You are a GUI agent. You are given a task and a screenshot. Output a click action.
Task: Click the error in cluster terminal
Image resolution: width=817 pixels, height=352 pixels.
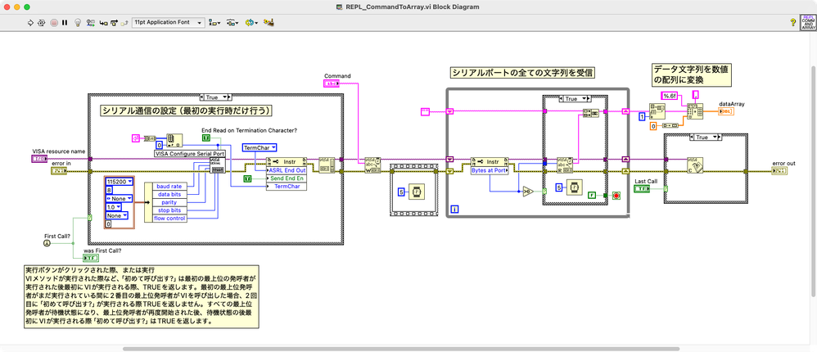pyautogui.click(x=58, y=170)
